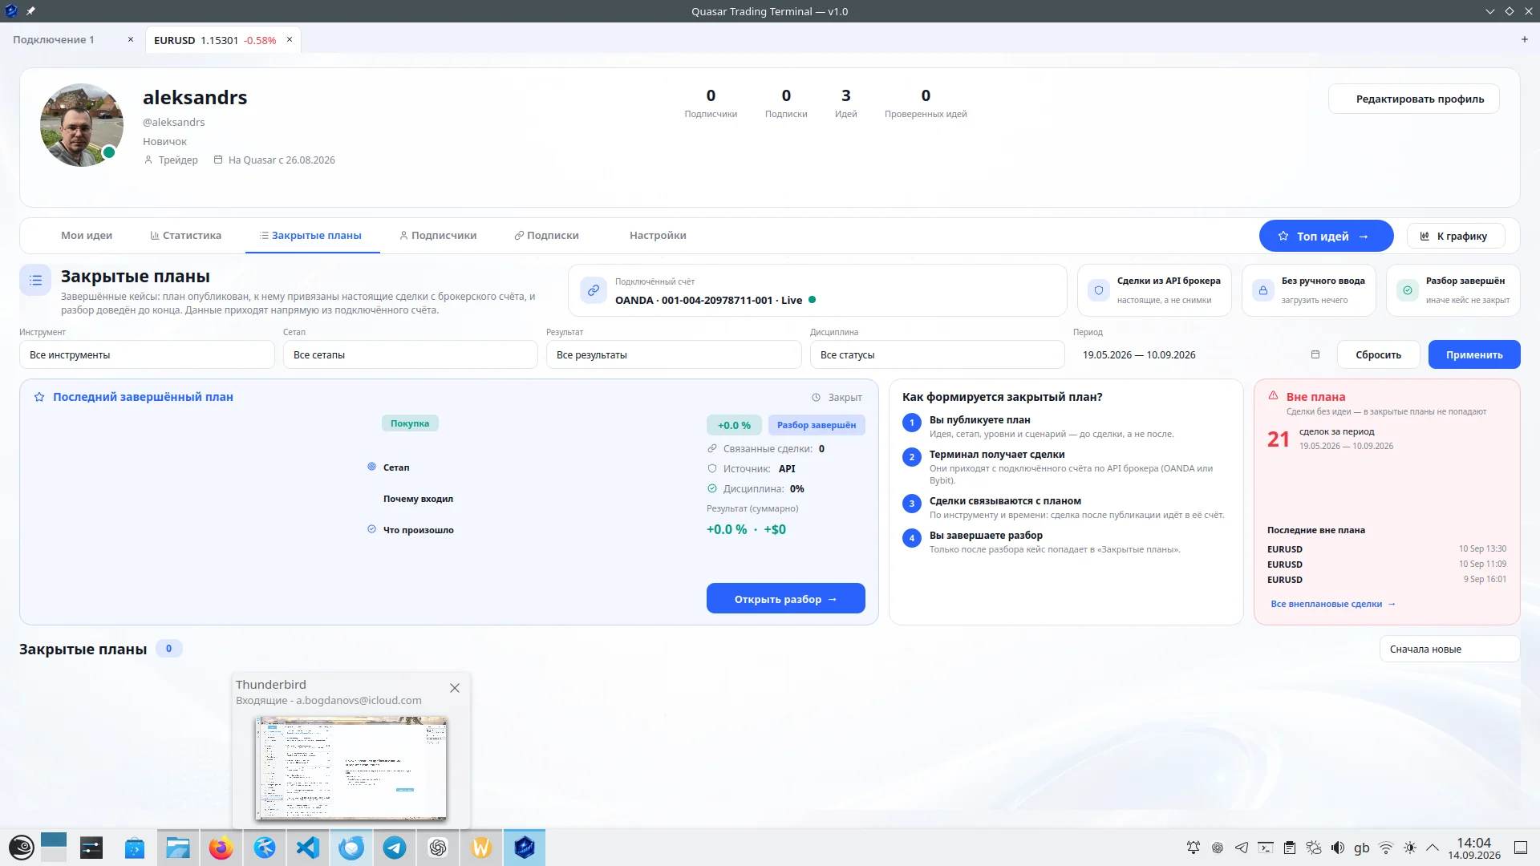
Task: Click the aleksandrs profile avatar photo
Action: pos(82,125)
